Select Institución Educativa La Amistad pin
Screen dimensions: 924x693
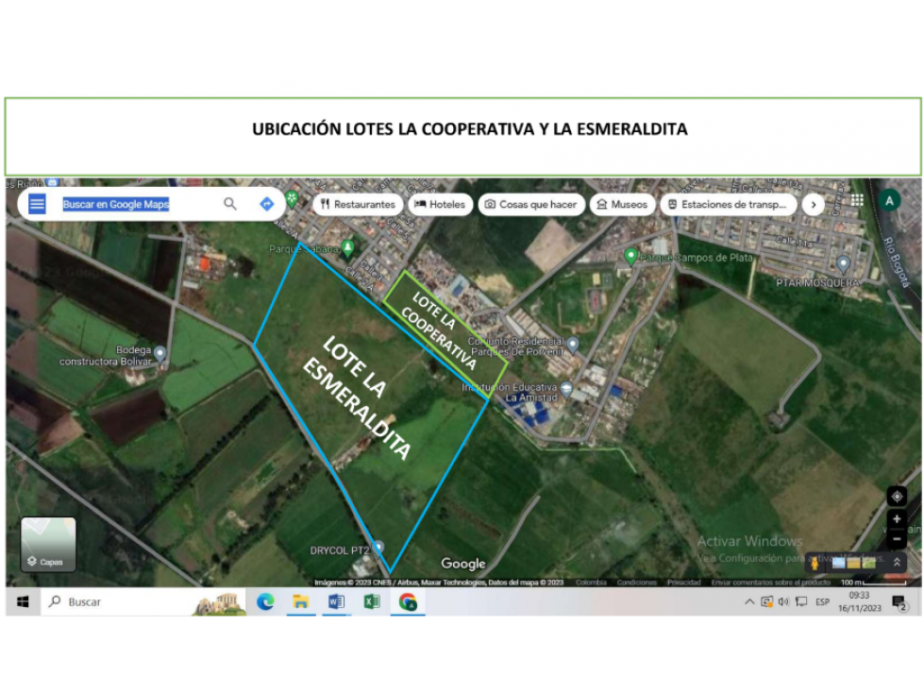pyautogui.click(x=566, y=390)
